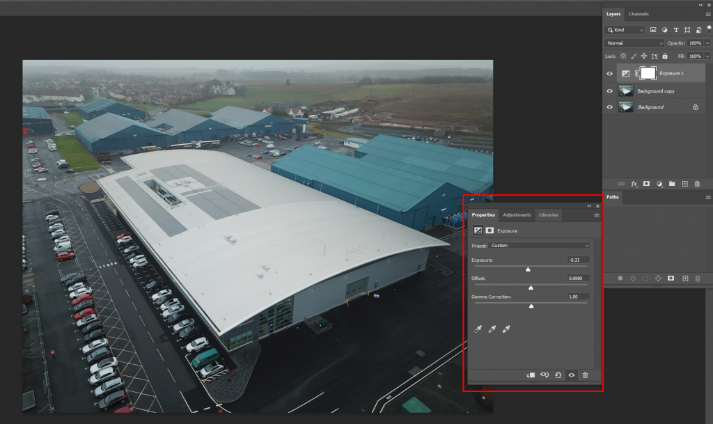Viewport: 713px width, 424px height.
Task: Open the Normal blend mode dropdown
Action: click(x=634, y=43)
